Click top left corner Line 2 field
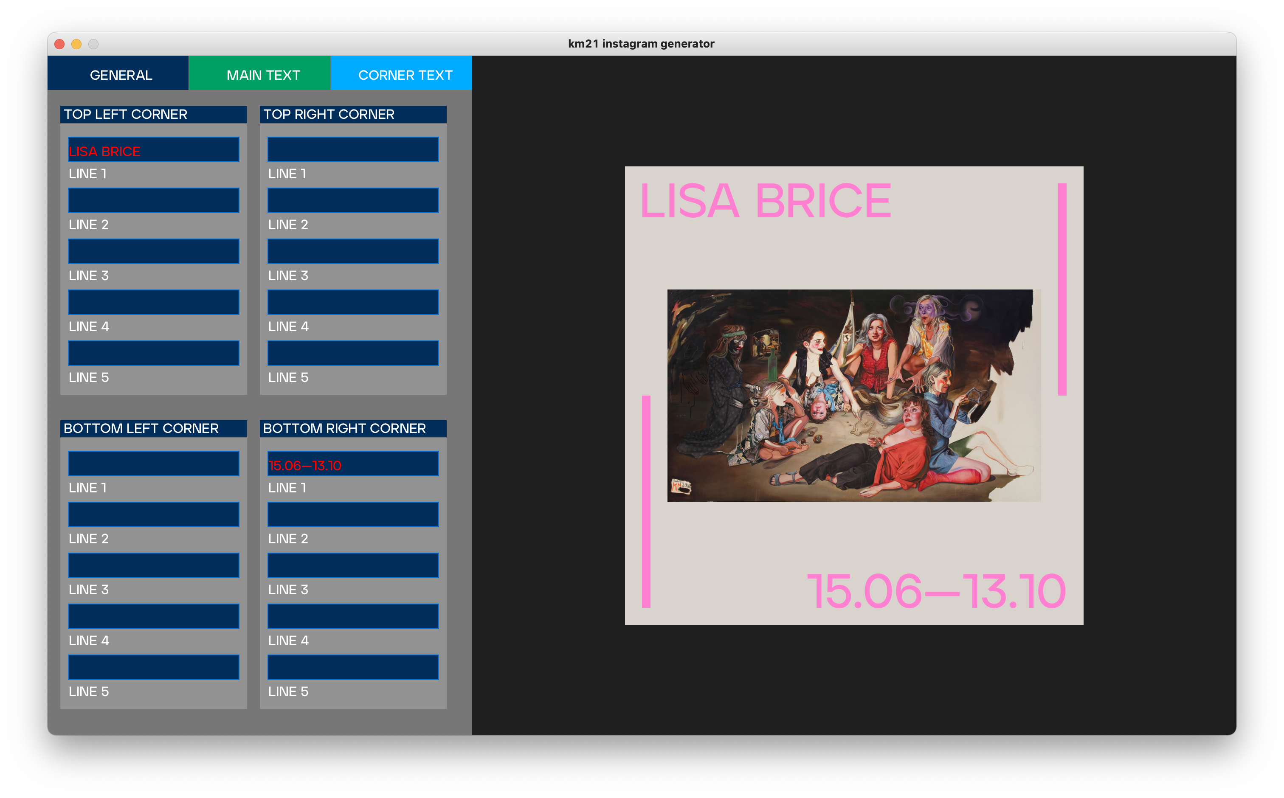1284x798 pixels. point(154,200)
